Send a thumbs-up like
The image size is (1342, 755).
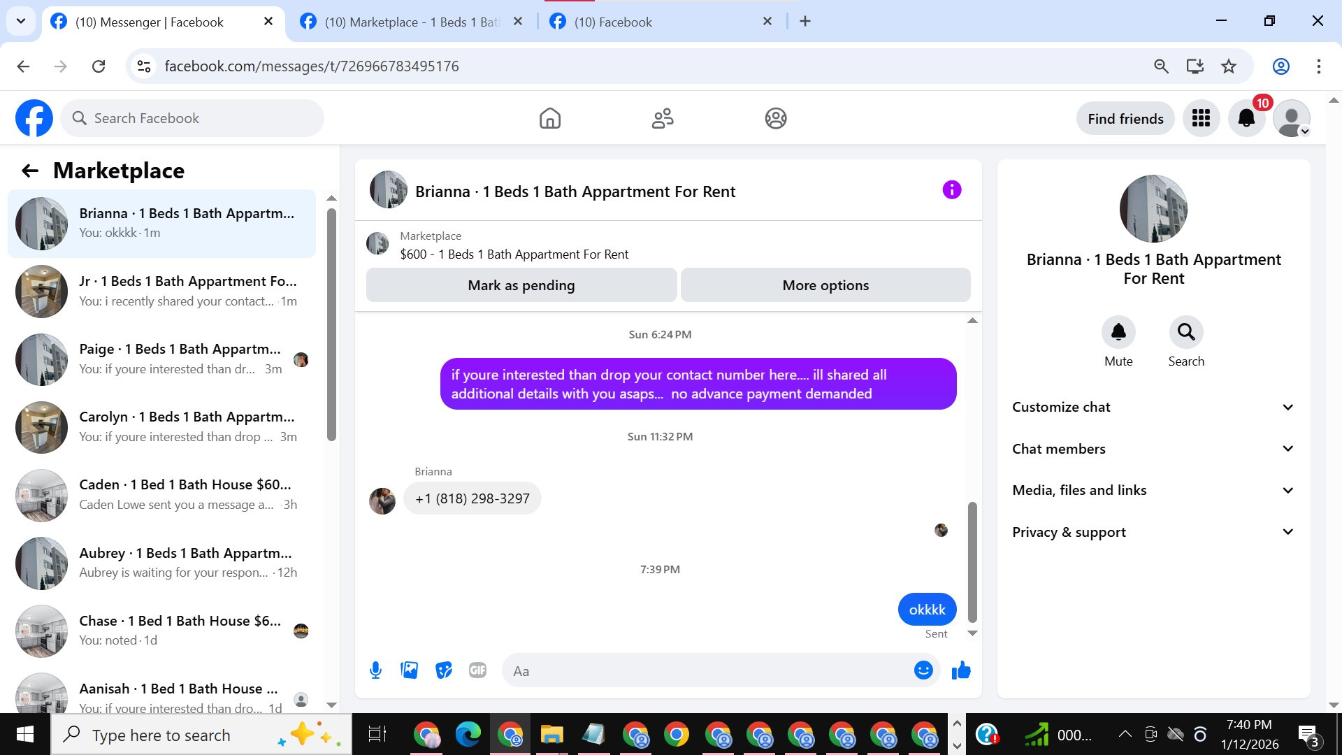[x=961, y=670]
